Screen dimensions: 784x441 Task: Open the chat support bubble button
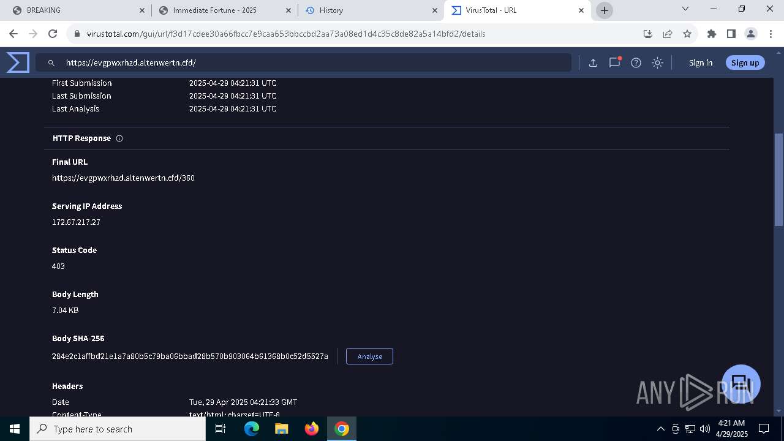741,384
